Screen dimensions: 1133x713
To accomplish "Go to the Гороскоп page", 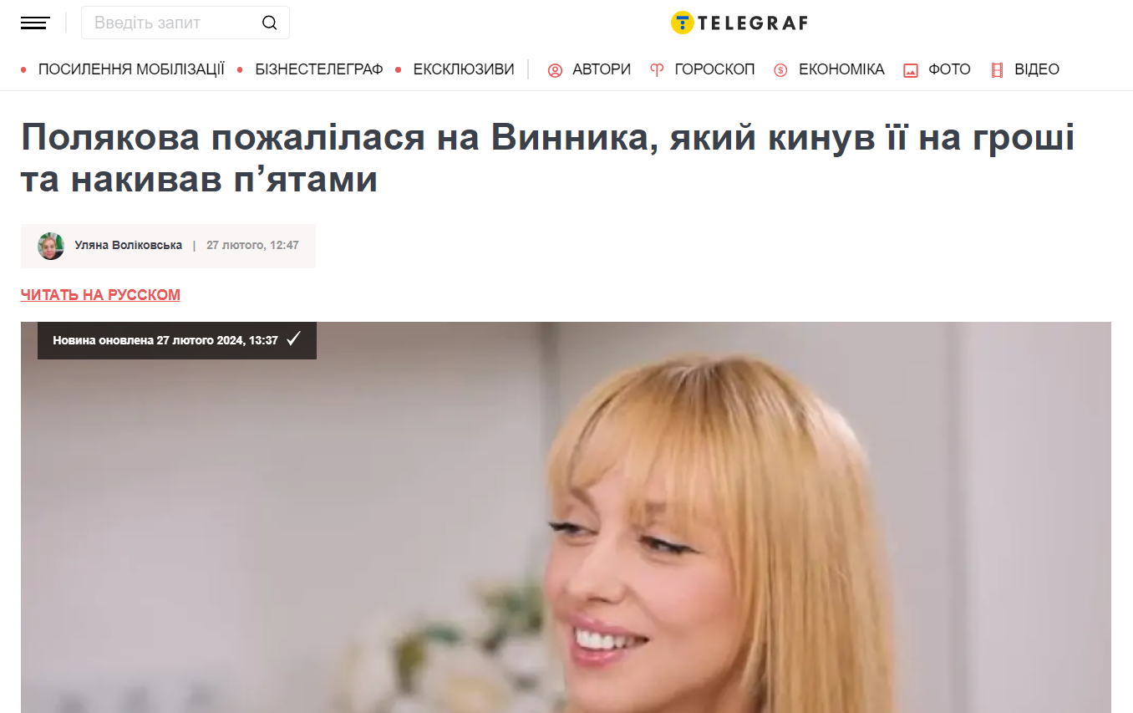I will 714,69.
